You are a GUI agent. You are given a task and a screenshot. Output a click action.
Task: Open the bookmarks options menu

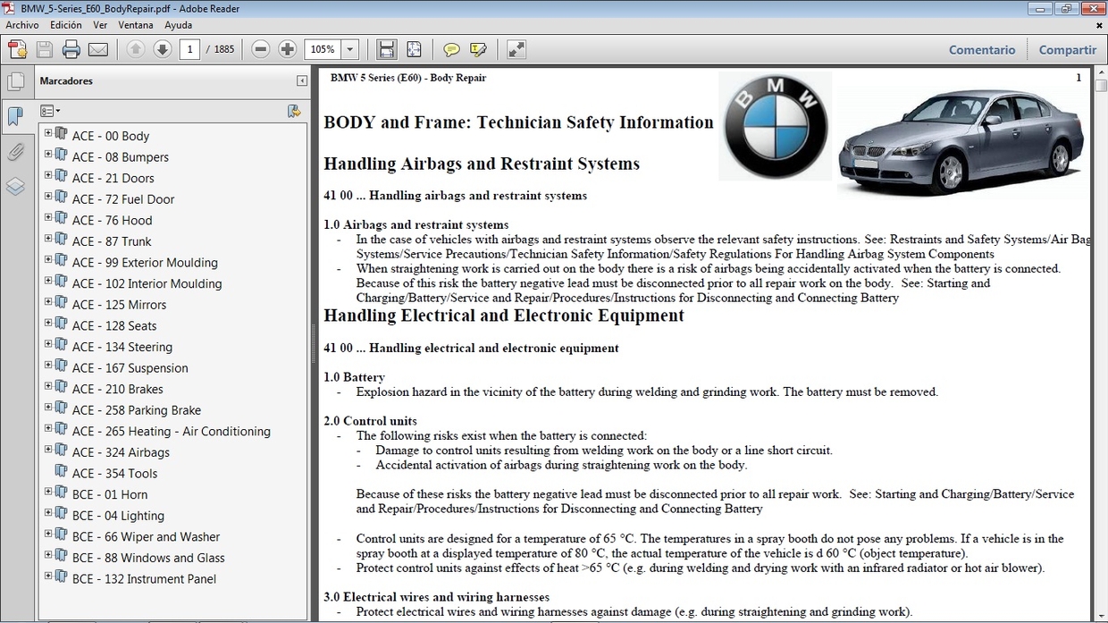click(x=50, y=110)
